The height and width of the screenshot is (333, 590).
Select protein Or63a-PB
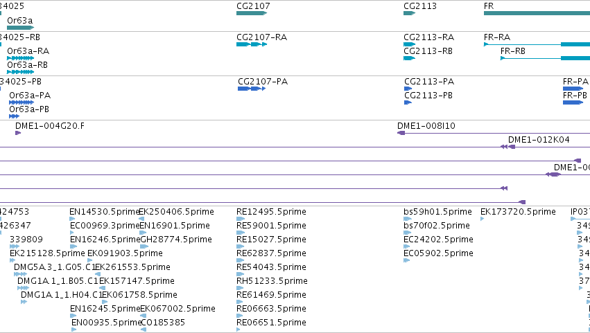[x=14, y=116]
